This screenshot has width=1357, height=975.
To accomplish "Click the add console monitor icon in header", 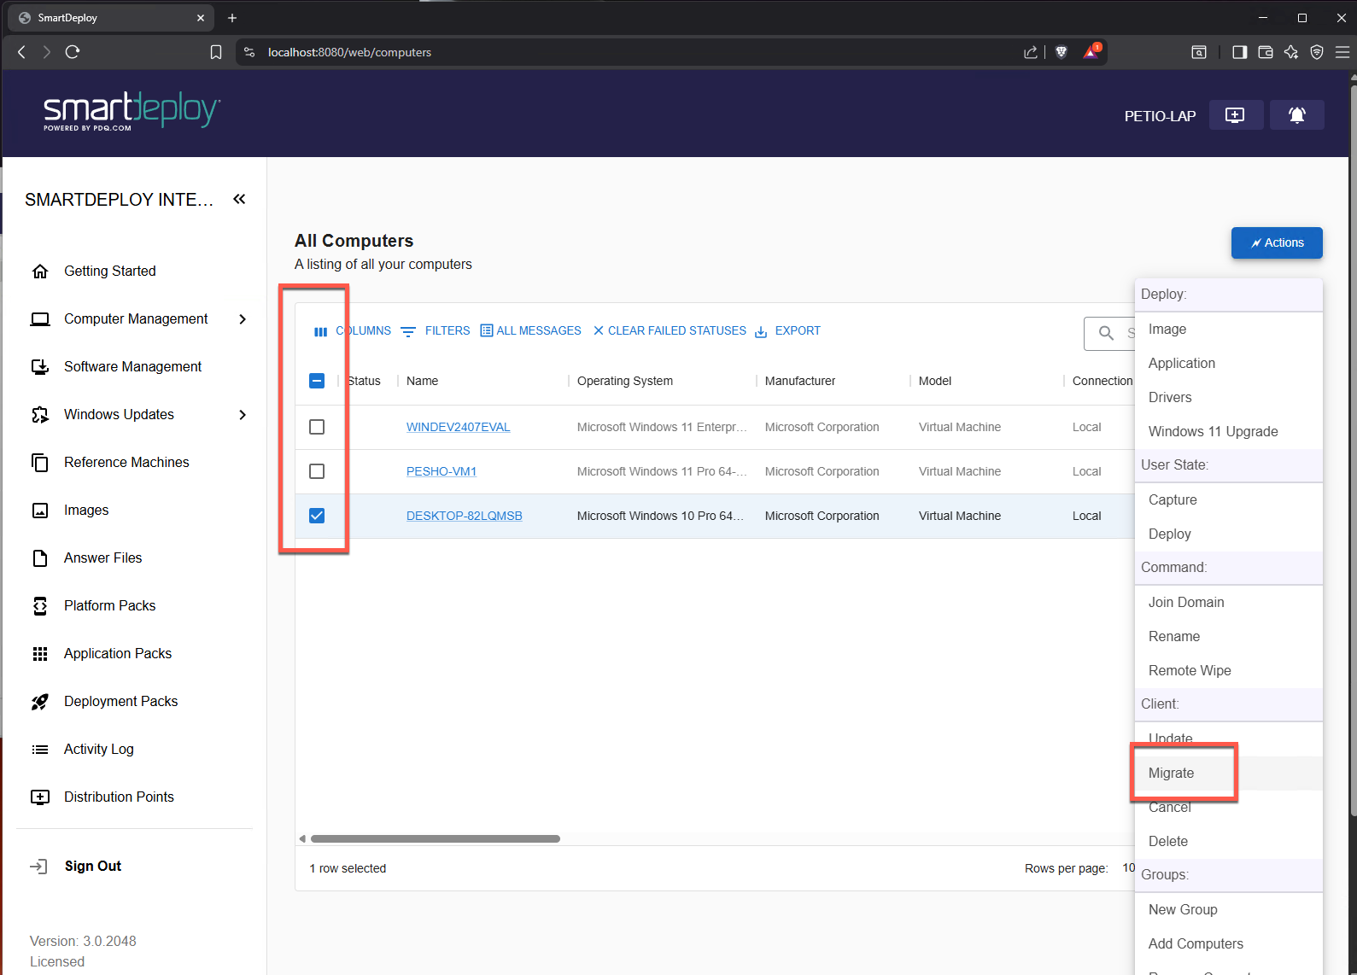I will 1235,115.
